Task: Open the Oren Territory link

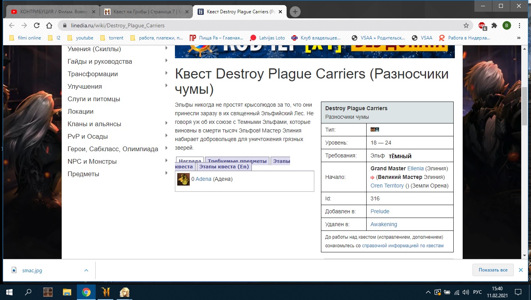Action: (x=387, y=186)
